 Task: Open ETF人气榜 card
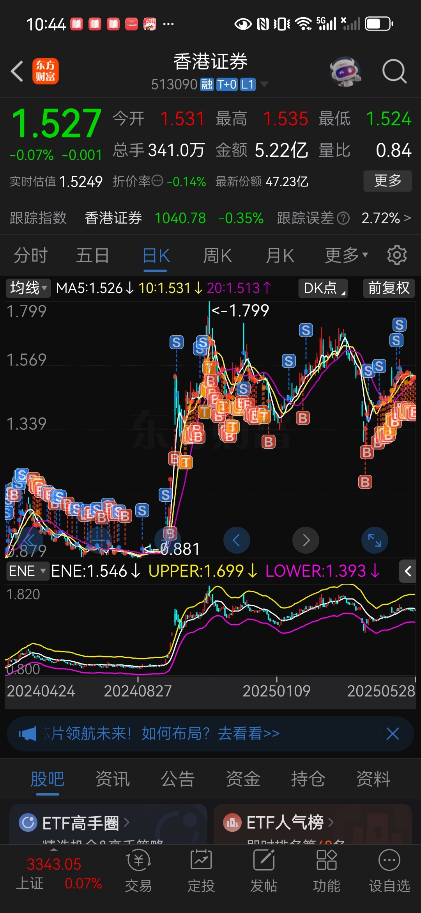(x=313, y=824)
